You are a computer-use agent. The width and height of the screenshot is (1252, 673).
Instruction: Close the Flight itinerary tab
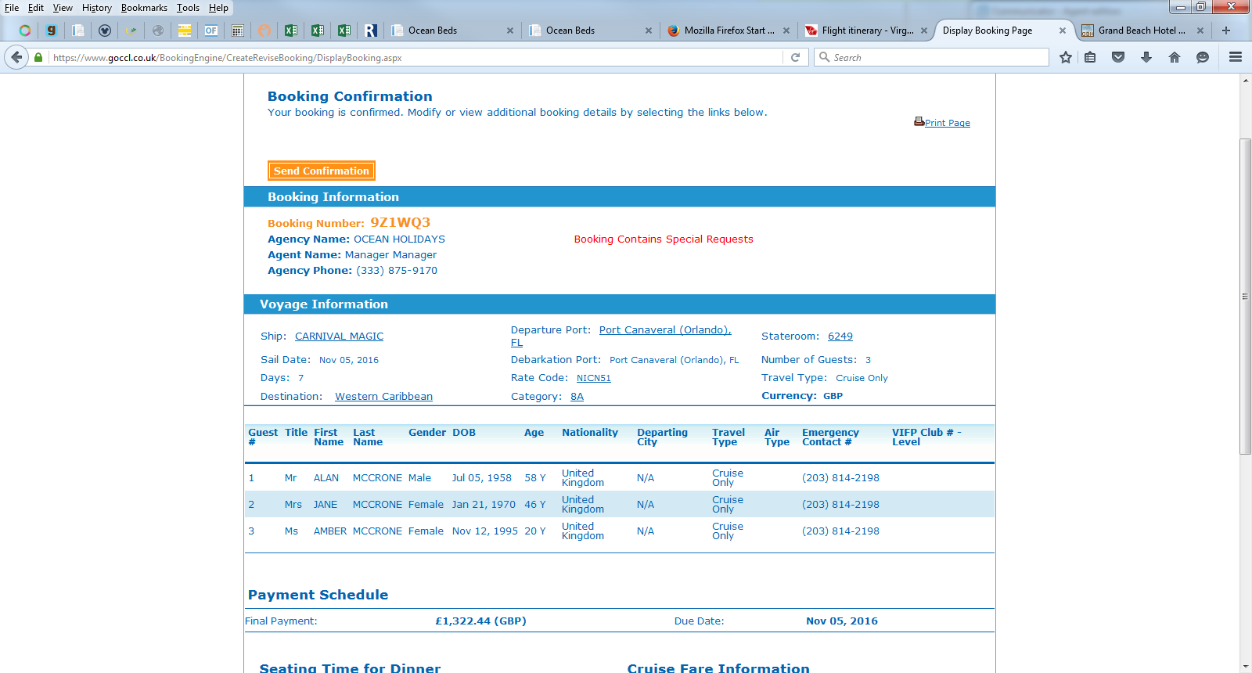pos(924,31)
